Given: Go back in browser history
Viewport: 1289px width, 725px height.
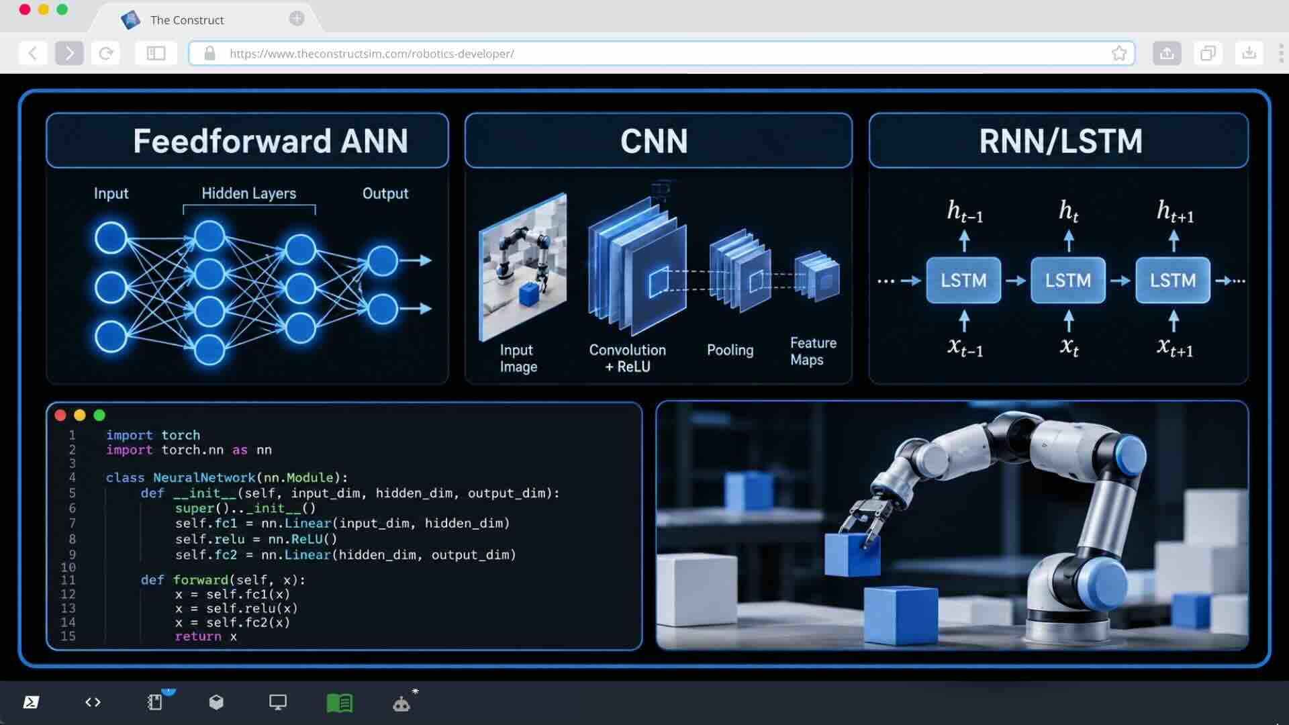Looking at the screenshot, I should [32, 53].
